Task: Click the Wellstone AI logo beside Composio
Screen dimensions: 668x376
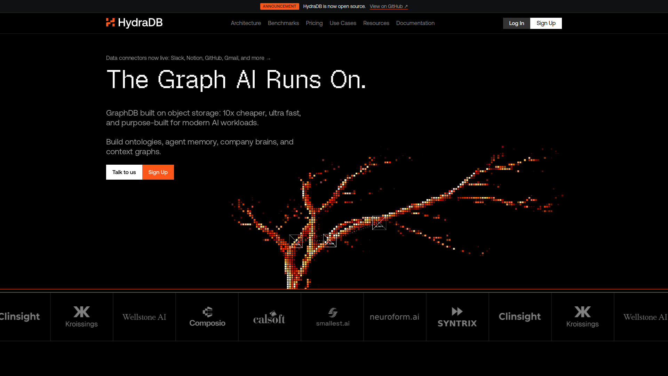Action: pyautogui.click(x=144, y=317)
